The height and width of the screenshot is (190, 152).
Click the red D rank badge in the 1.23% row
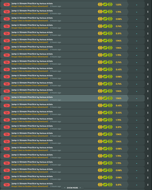point(7,5)
